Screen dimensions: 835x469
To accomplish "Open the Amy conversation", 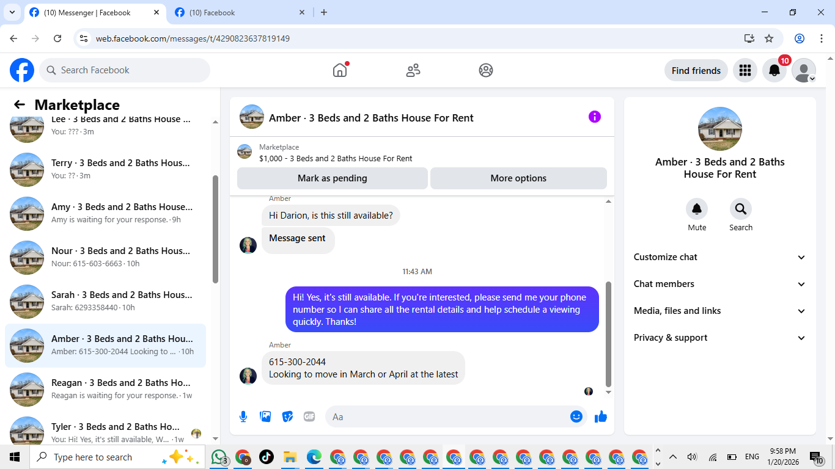I will pyautogui.click(x=106, y=214).
